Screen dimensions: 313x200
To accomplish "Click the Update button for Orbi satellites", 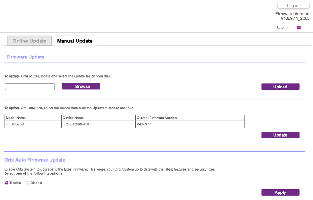I will [x=280, y=135].
